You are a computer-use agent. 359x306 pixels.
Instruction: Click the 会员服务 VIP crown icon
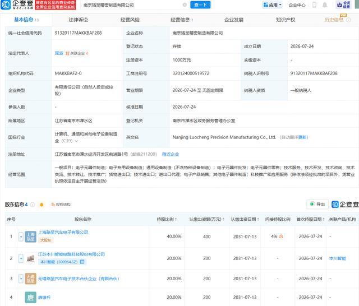pos(344,5)
